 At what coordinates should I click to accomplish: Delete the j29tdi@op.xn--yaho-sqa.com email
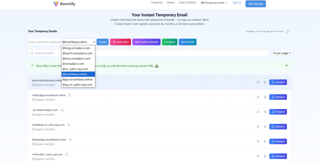click(265, 126)
